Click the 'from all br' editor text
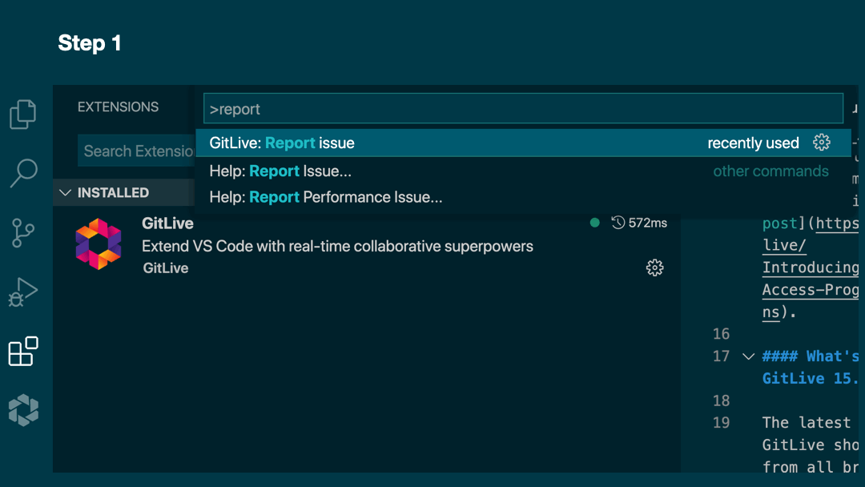This screenshot has height=487, width=865. click(x=811, y=467)
